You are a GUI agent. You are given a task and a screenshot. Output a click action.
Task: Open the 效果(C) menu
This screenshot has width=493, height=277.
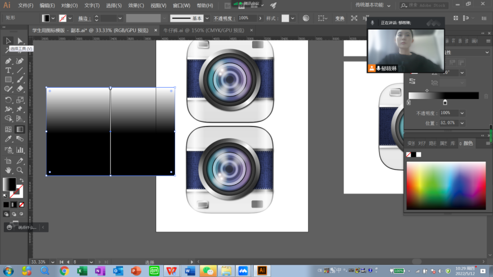pyautogui.click(x=136, y=5)
